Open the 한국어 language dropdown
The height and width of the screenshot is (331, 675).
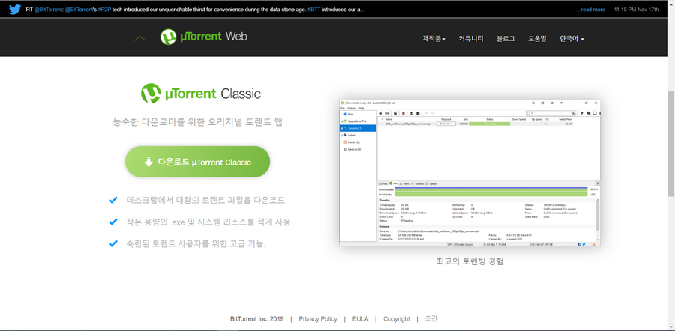click(571, 39)
